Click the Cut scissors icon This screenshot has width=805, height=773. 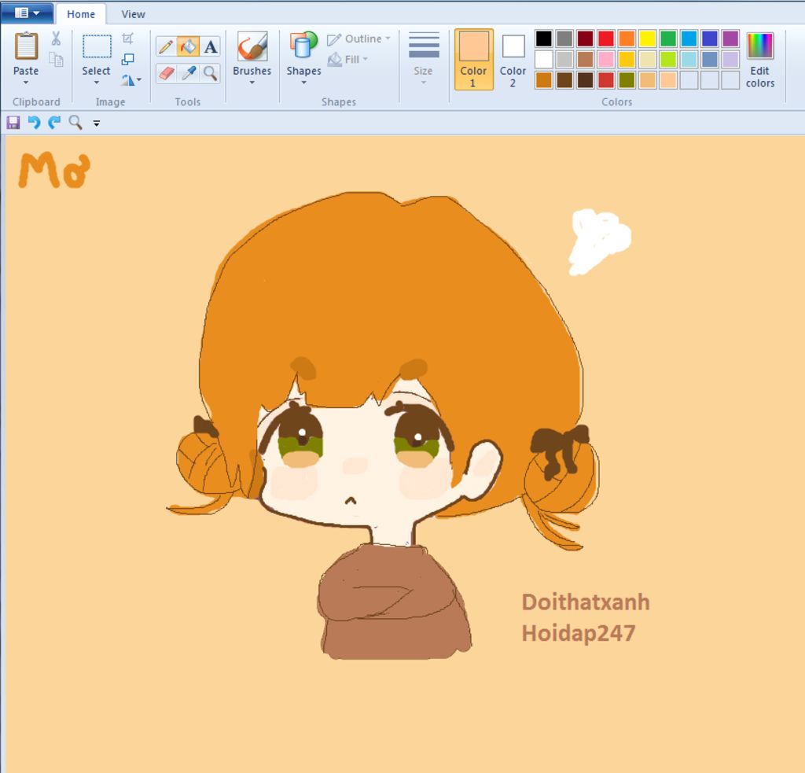[56, 38]
